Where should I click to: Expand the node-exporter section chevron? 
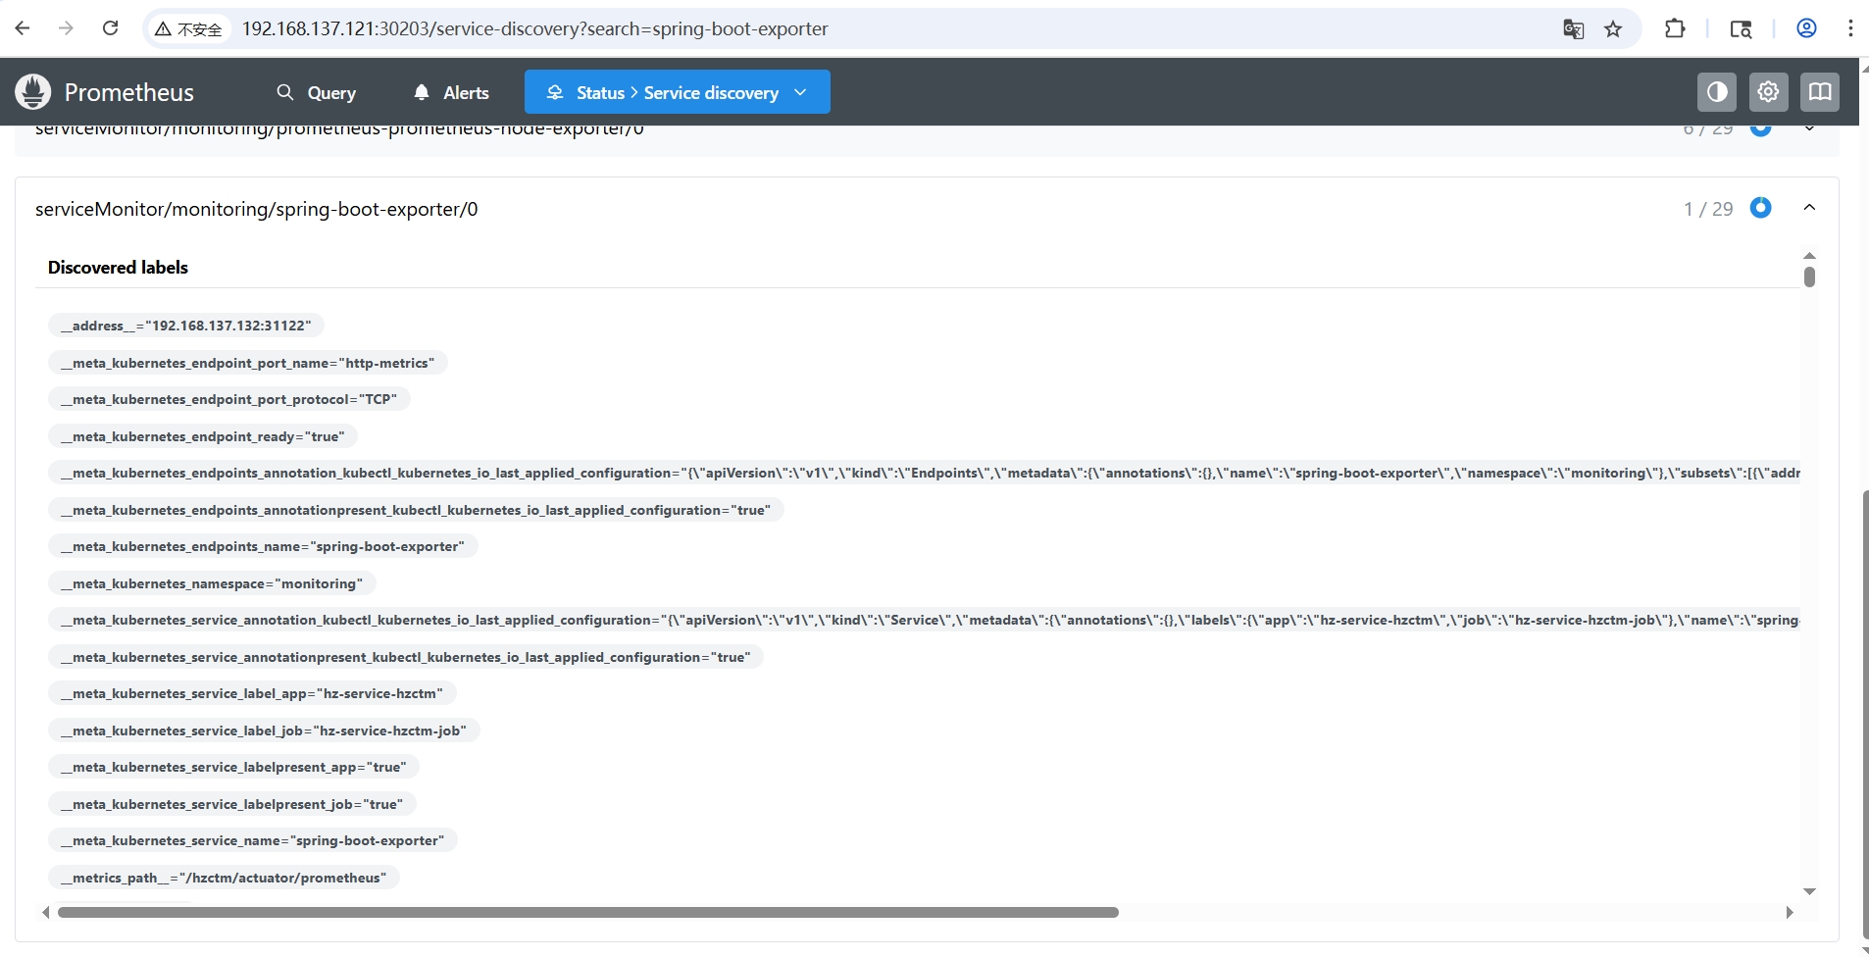coord(1809,130)
